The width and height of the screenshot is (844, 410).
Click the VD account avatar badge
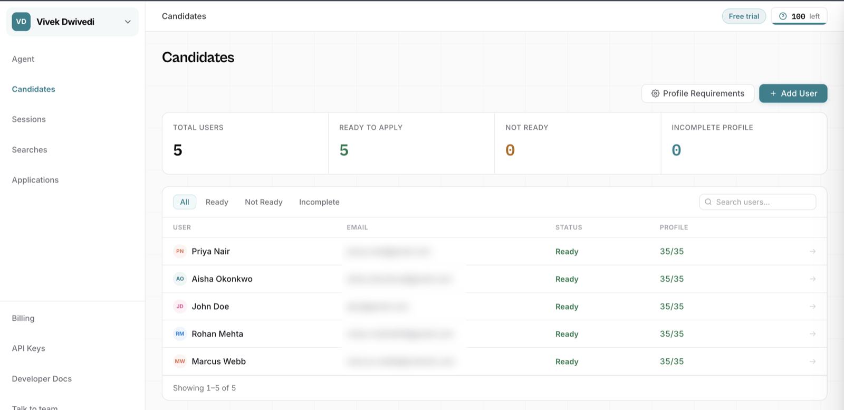(21, 22)
